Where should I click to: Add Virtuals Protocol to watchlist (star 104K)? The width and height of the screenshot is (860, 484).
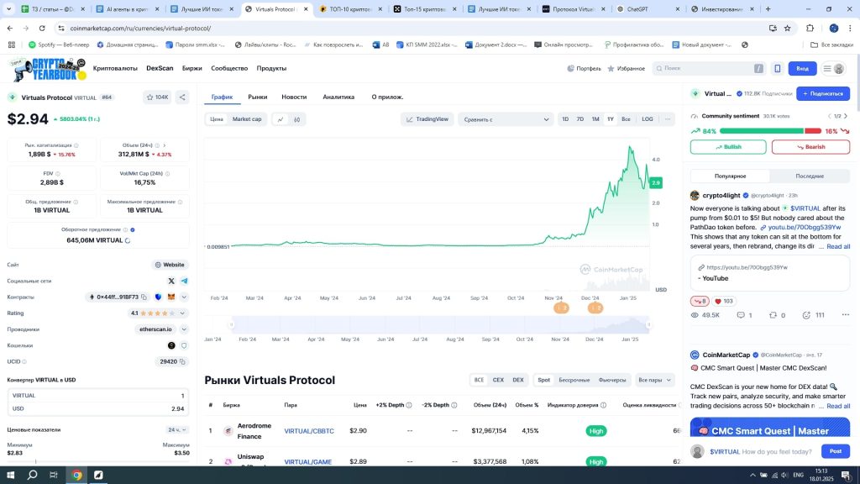click(157, 97)
